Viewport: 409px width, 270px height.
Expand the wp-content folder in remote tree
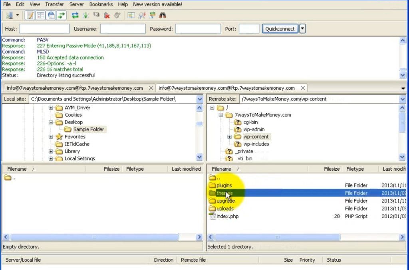coord(230,137)
